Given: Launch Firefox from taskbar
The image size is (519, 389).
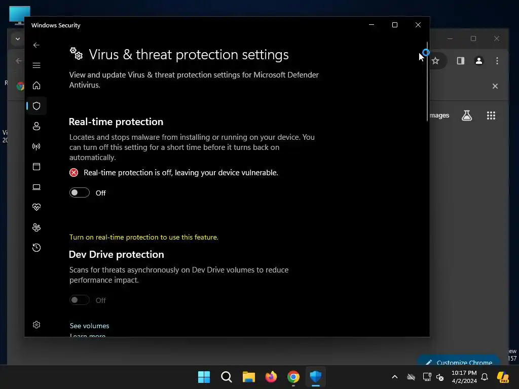Looking at the screenshot, I should coord(271,377).
